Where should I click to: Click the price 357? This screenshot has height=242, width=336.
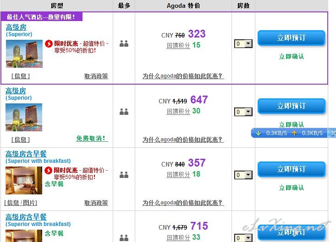point(197,163)
